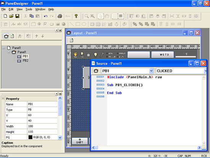Viewport: 210px width, 158px height.
Task: Click the Print icon in the toolbar
Action: click(60, 16)
